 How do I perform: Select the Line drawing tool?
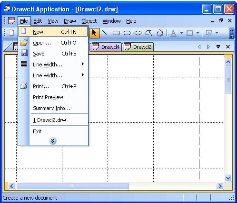tap(105, 33)
